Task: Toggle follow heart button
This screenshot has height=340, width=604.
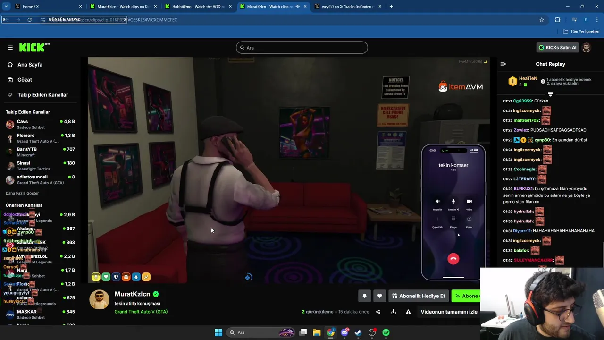Action: tap(379, 296)
